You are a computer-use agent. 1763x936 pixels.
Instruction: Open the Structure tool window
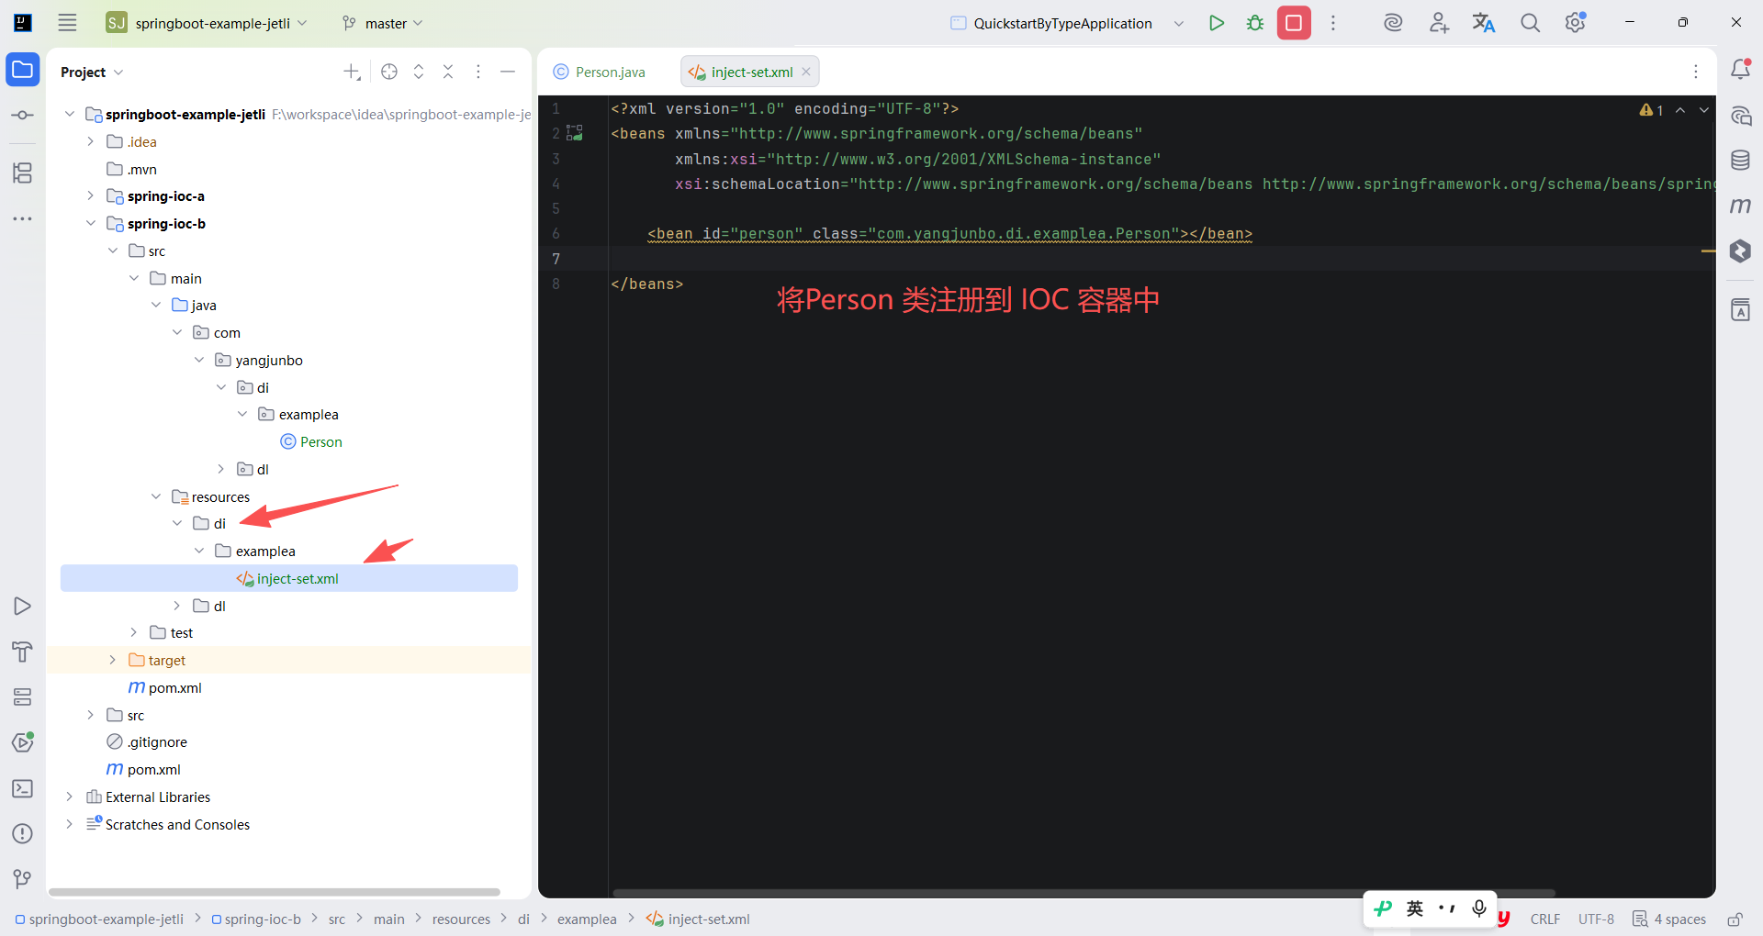point(23,173)
